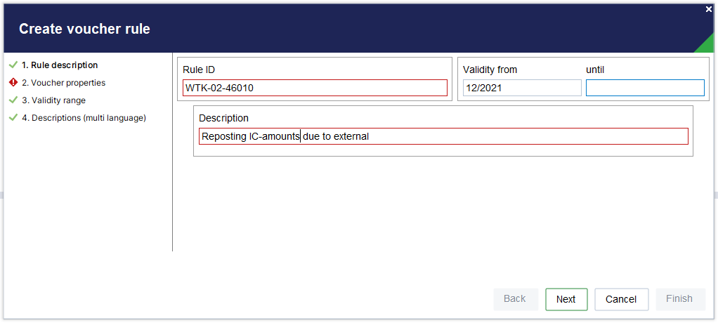Click the green corner triangle in header
This screenshot has height=323, width=718.
pyautogui.click(x=705, y=44)
